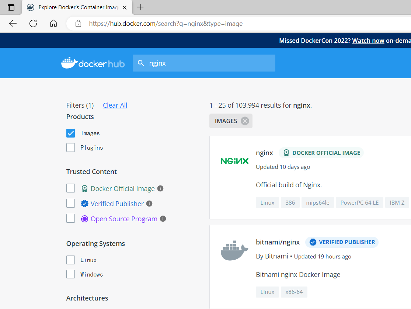Enable the Open Source Program checkbox
Screen dimensions: 411x309
coord(70,218)
